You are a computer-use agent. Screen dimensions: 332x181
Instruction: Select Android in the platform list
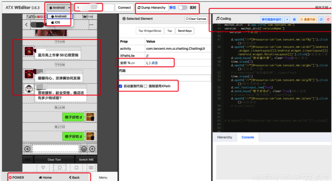pyautogui.click(x=60, y=16)
